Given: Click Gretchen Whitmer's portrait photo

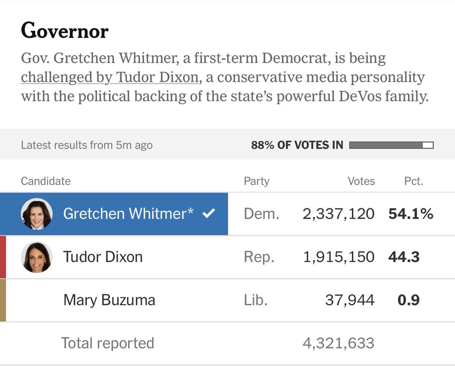Looking at the screenshot, I should click(36, 214).
